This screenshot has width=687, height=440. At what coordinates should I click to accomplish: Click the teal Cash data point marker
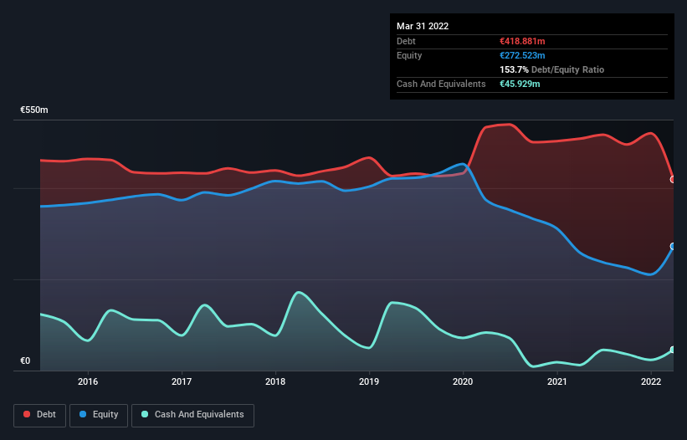click(673, 350)
